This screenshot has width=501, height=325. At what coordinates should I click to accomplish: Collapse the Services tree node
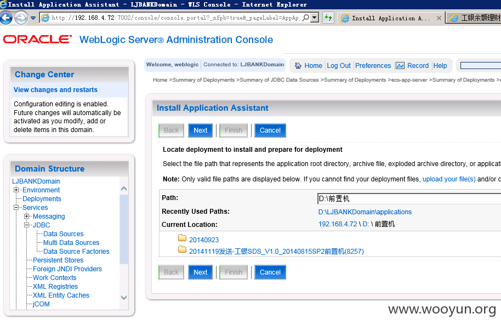point(16,207)
